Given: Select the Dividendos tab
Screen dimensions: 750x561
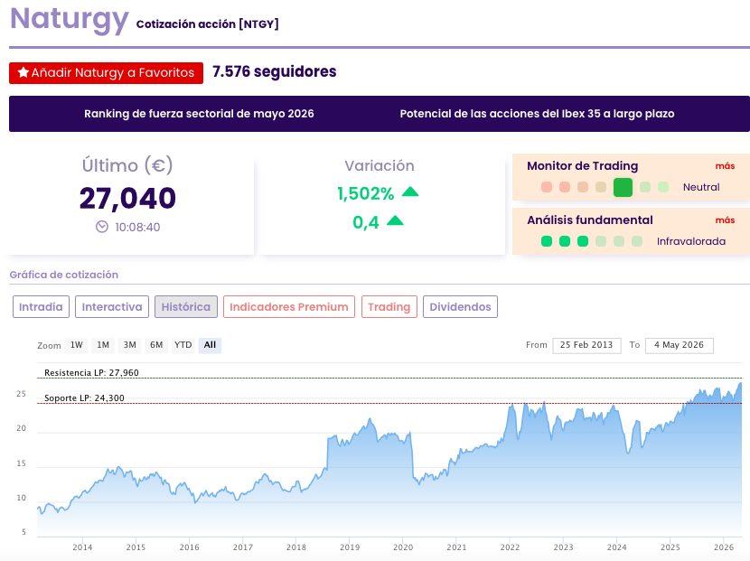Looking at the screenshot, I should [460, 306].
